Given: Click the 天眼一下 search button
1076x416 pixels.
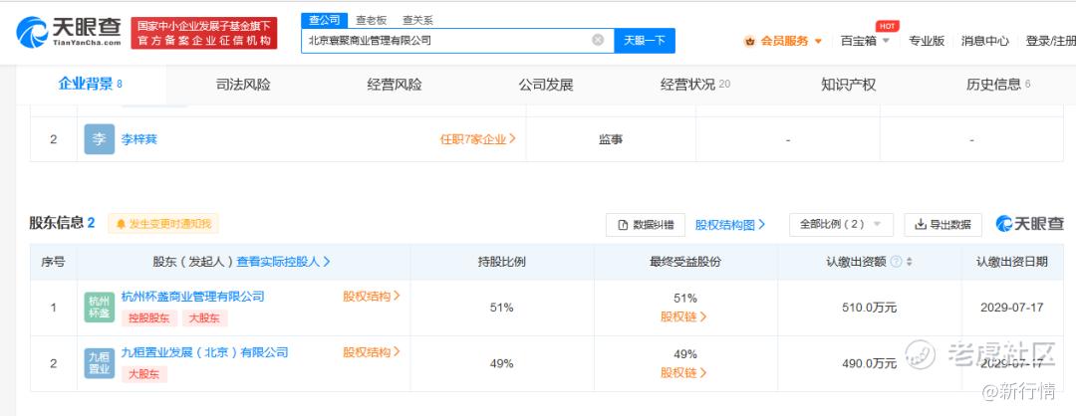Looking at the screenshot, I should coord(645,41).
